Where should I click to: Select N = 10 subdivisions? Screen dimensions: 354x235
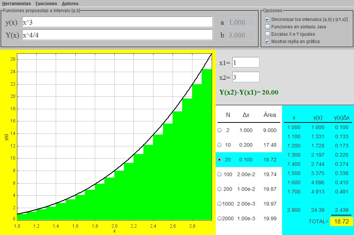coord(220,145)
